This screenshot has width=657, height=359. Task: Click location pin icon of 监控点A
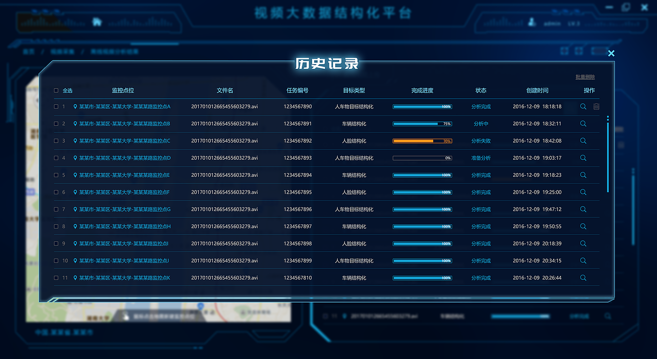75,107
